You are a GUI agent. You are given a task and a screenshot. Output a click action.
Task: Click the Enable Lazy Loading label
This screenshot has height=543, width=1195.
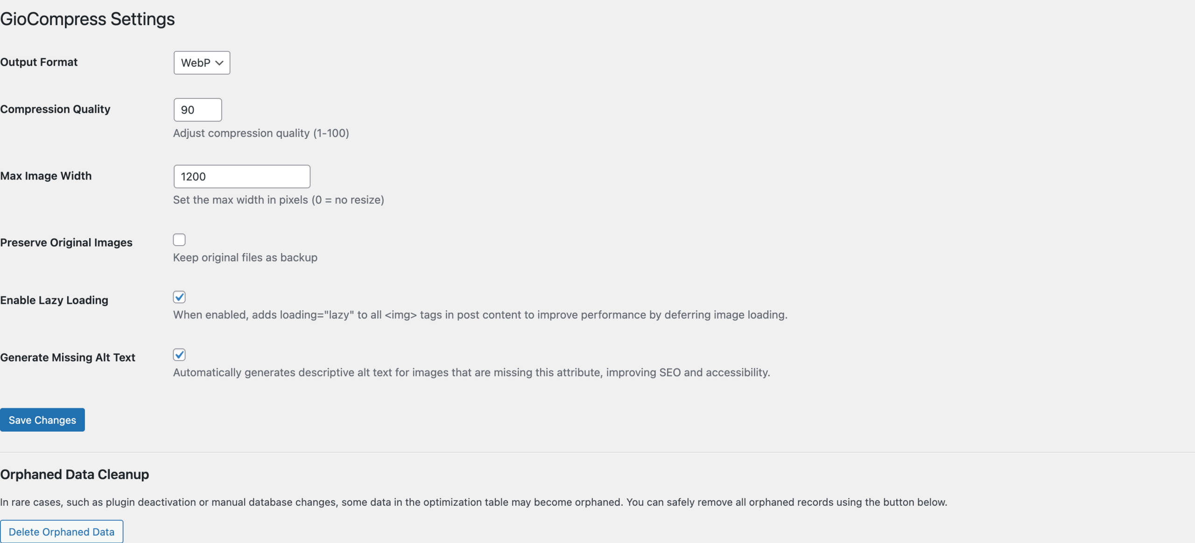click(x=54, y=300)
